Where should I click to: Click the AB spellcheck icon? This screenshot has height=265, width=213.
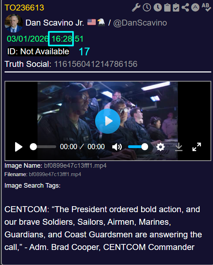tap(206, 7)
